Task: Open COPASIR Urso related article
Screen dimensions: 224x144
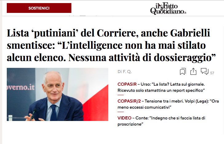Action: [x=161, y=87]
